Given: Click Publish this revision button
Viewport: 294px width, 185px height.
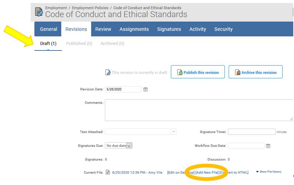Looking at the screenshot, I should click(x=198, y=72).
